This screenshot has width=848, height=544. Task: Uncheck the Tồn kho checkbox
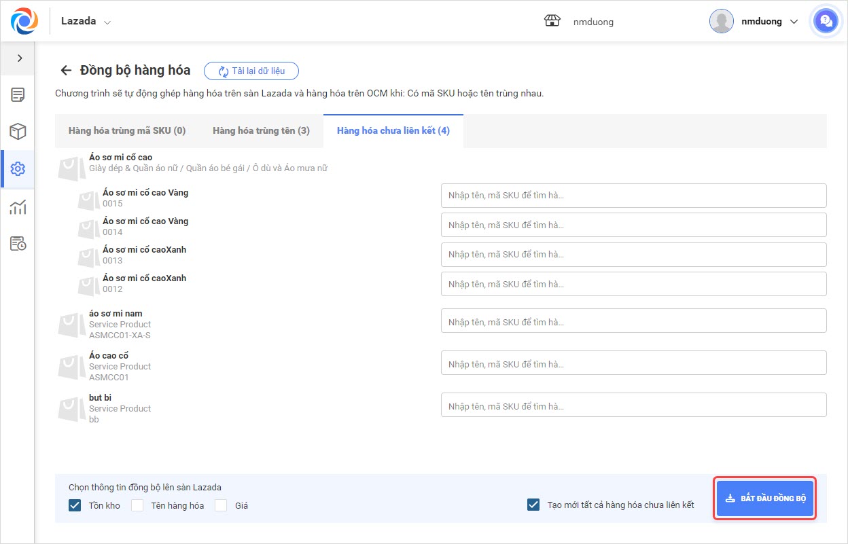click(x=75, y=505)
